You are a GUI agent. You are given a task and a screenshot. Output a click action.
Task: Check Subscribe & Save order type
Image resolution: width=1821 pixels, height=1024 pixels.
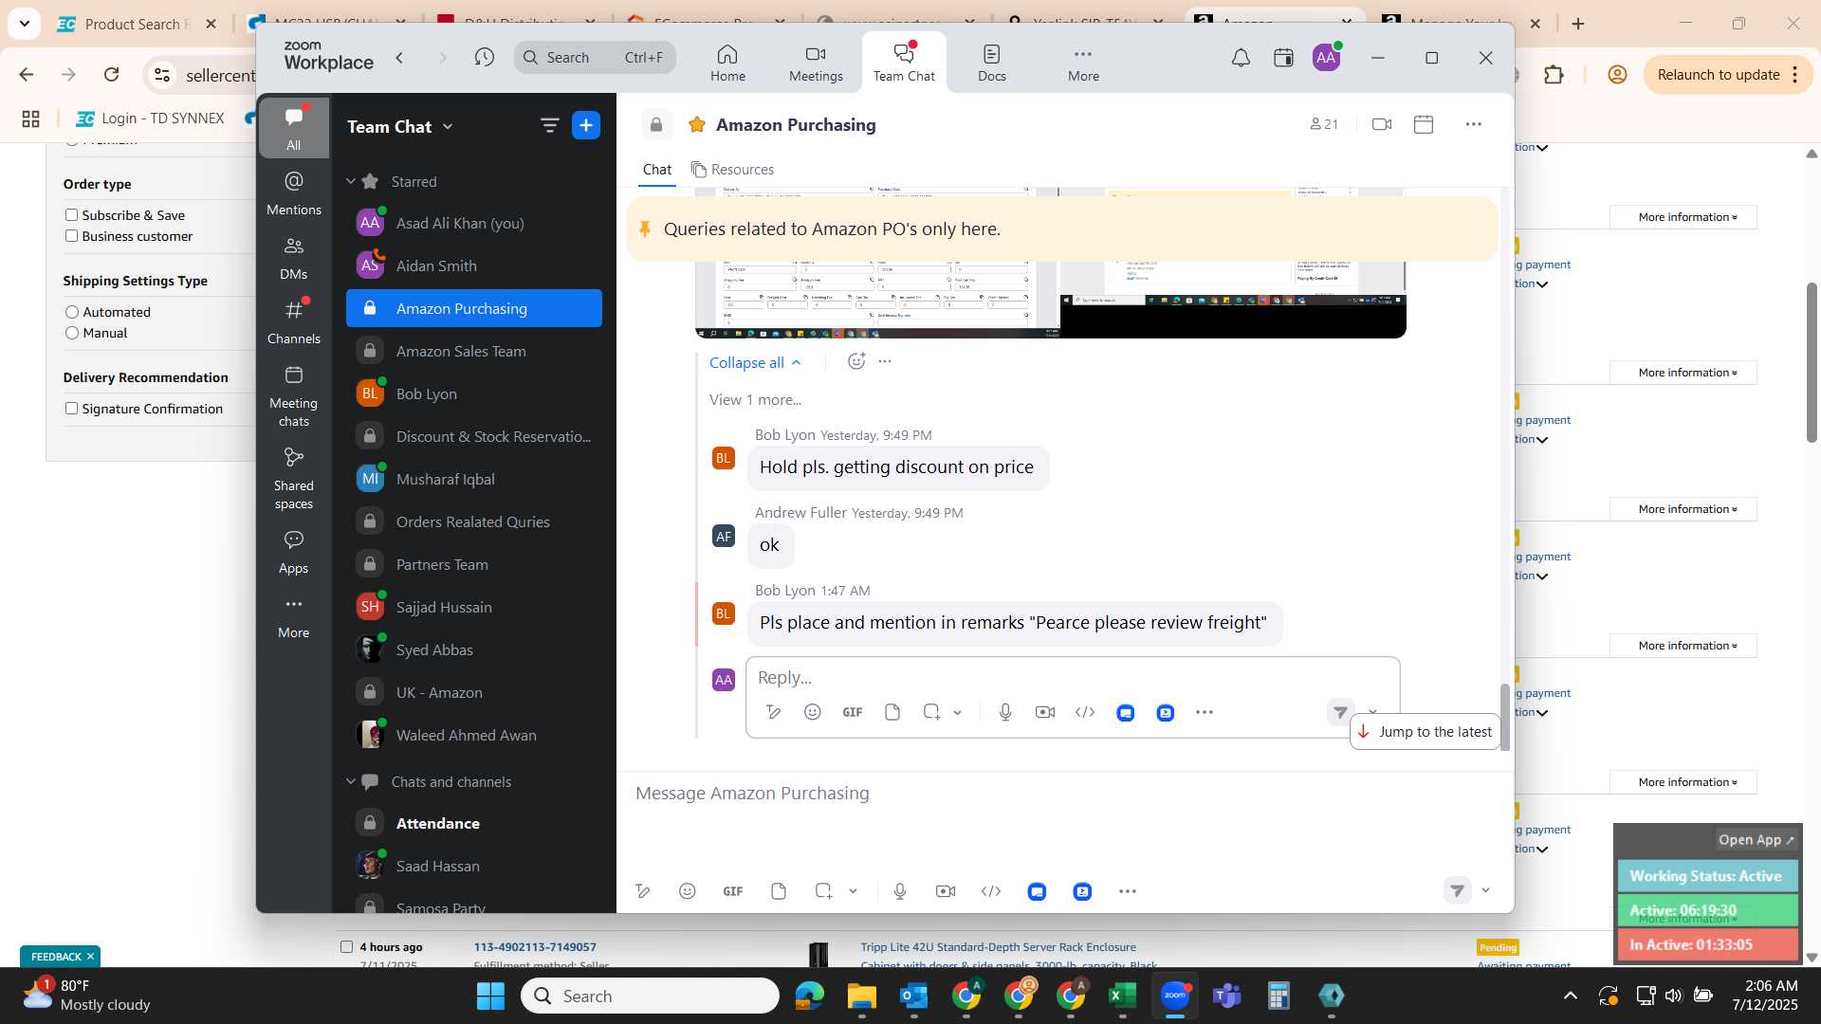pos(71,215)
